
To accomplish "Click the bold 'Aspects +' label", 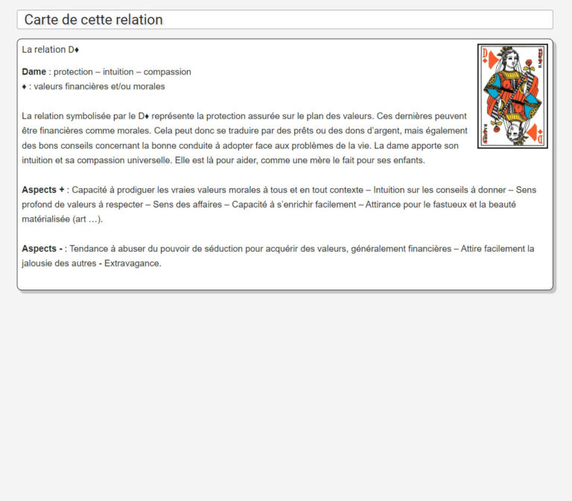I will pyautogui.click(x=43, y=190).
